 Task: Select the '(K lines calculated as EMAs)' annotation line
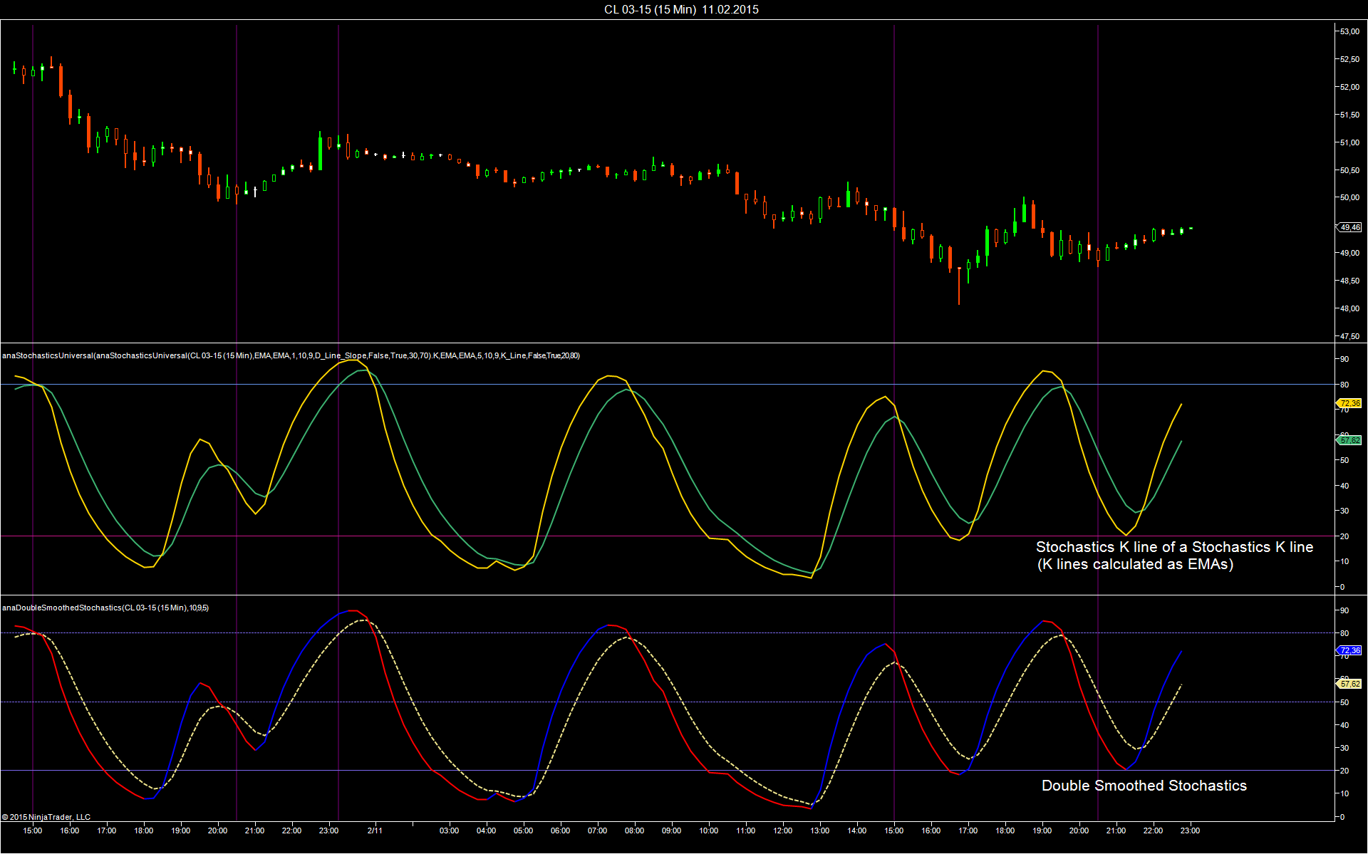point(1135,564)
